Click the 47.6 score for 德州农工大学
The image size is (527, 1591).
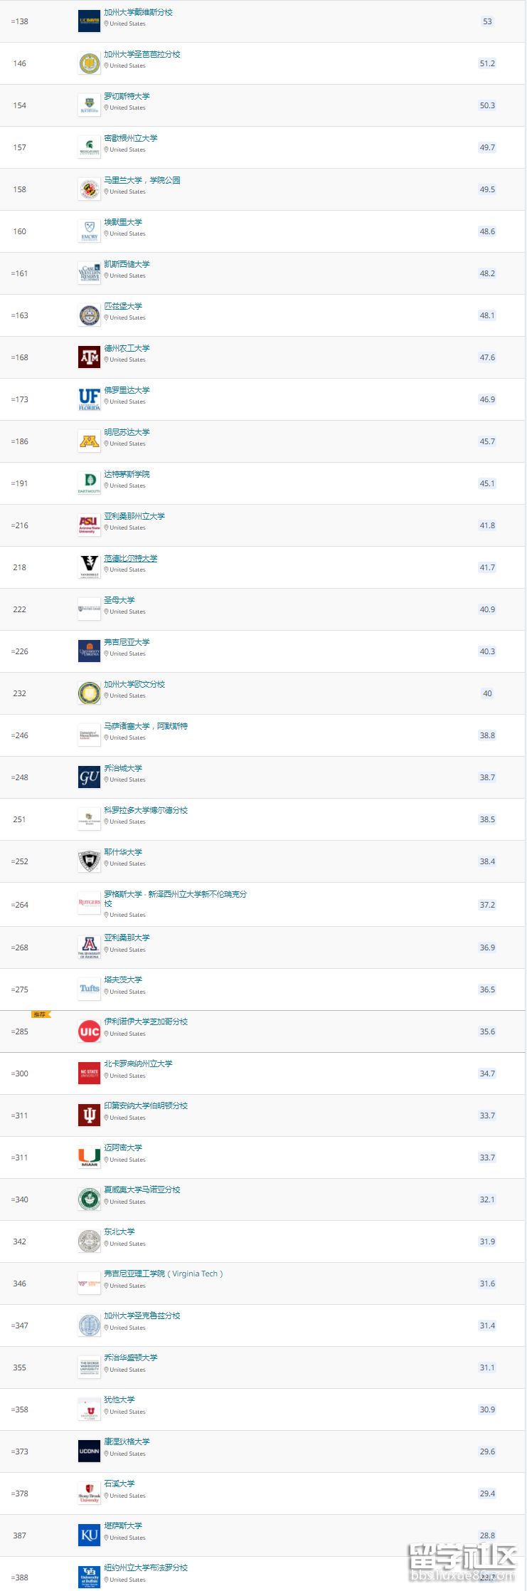487,357
